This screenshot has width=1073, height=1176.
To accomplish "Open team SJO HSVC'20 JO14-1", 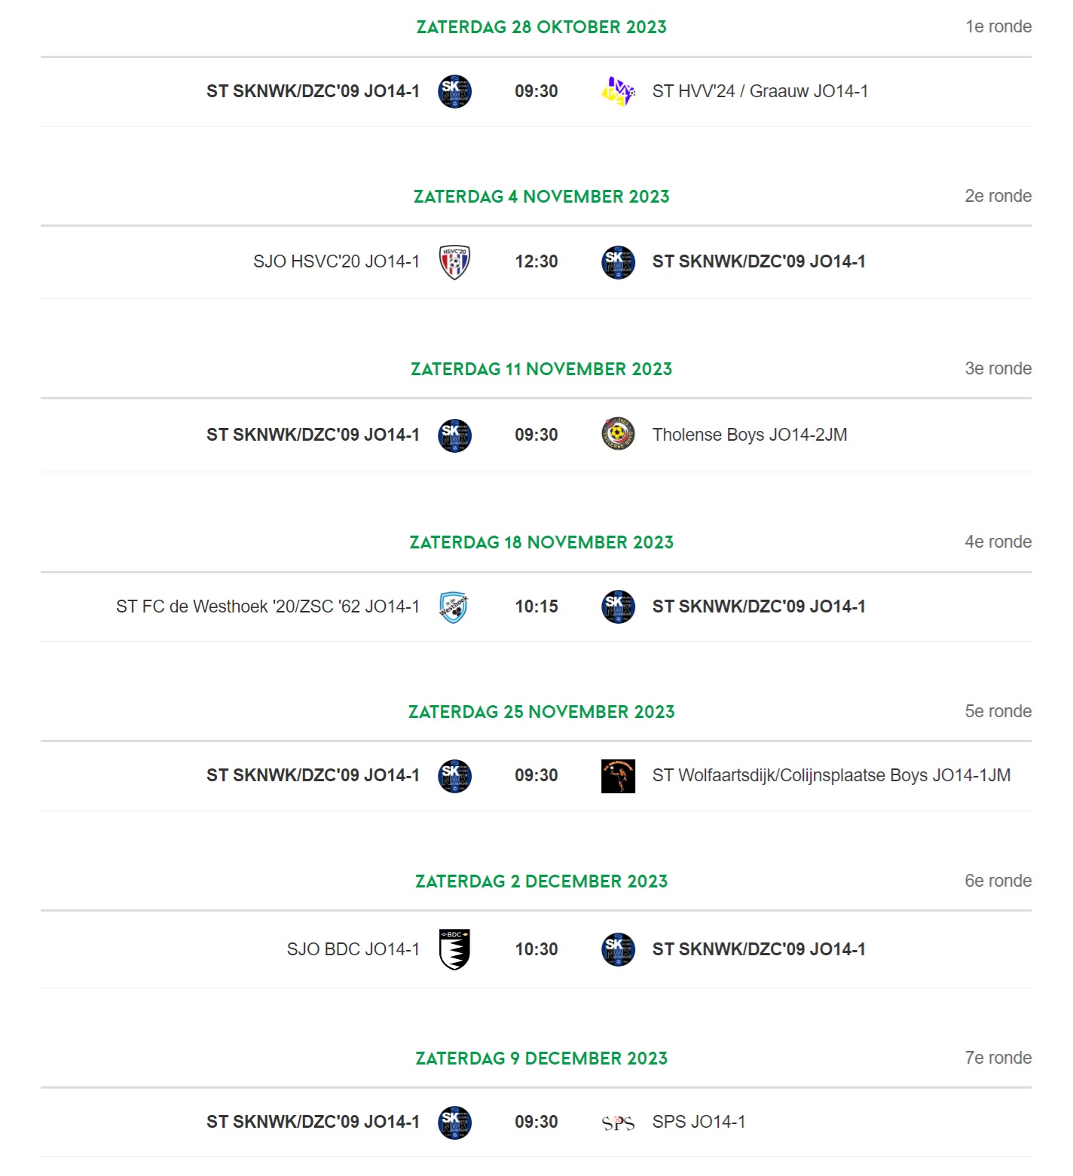I will [336, 261].
